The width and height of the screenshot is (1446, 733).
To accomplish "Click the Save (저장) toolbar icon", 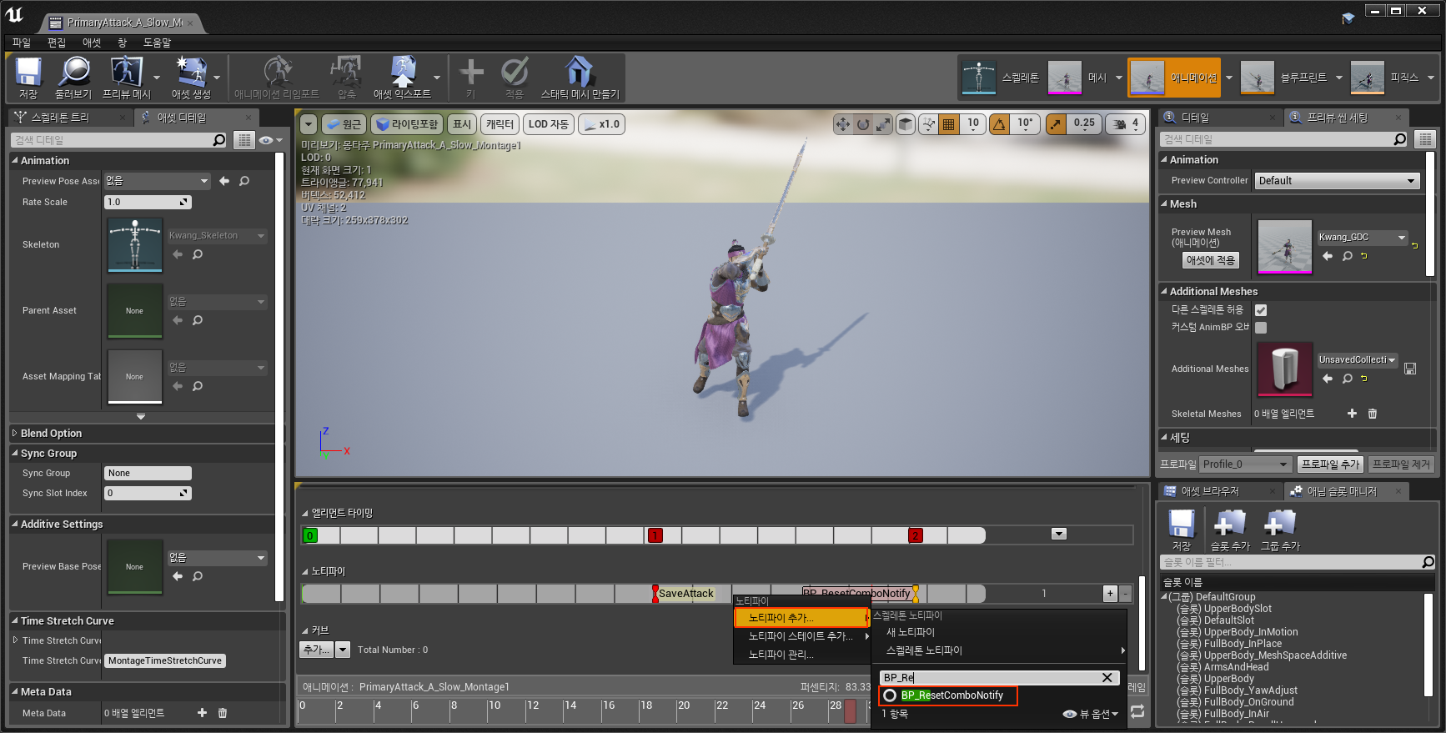I will (28, 78).
